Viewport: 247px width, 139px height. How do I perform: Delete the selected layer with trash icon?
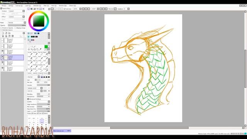13,36
